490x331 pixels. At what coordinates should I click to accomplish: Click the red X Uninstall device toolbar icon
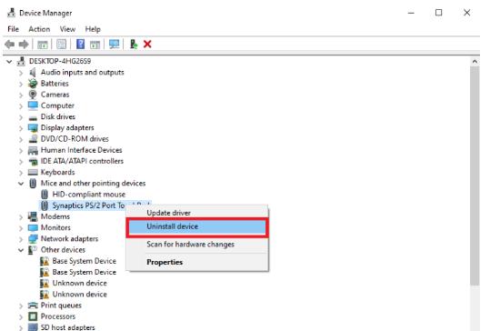pyautogui.click(x=147, y=44)
